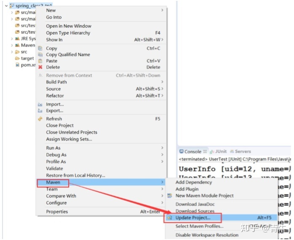The image size is (294, 240).
Task: Click the Export icon
Action: click(40, 111)
